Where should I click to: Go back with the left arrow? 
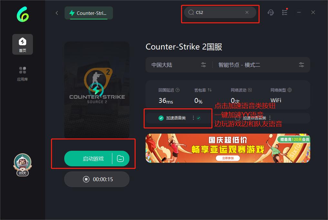point(57,13)
